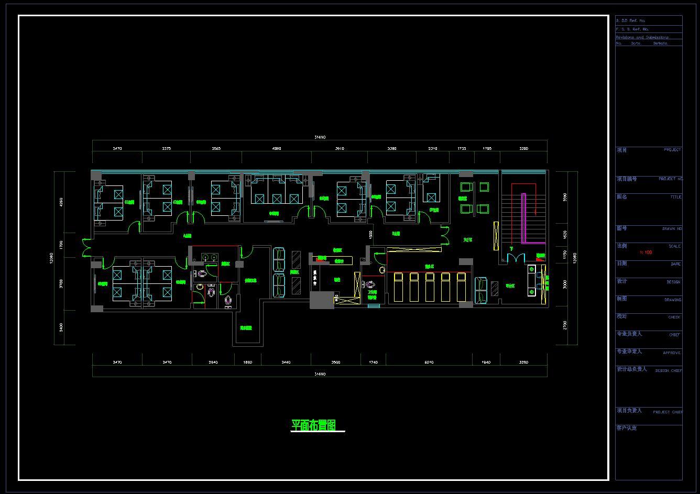This screenshot has width=700, height=494.
Task: Click the vertical 3000 dimension
Action: (565, 284)
